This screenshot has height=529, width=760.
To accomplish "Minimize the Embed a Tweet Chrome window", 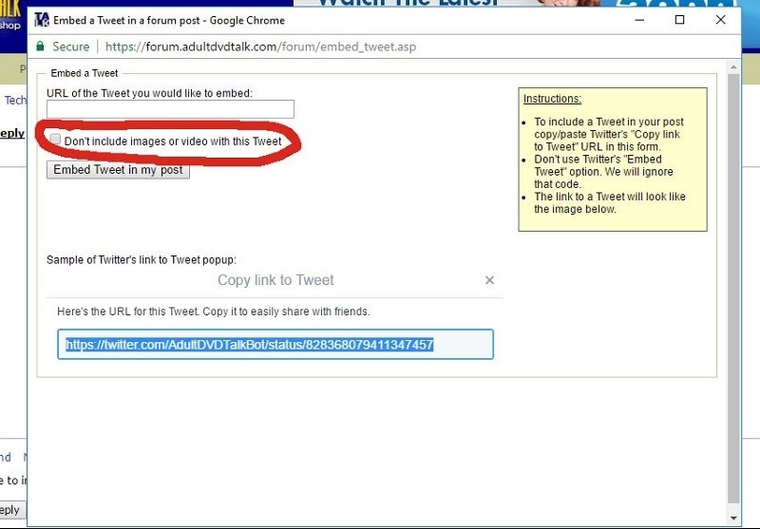I will click(639, 20).
